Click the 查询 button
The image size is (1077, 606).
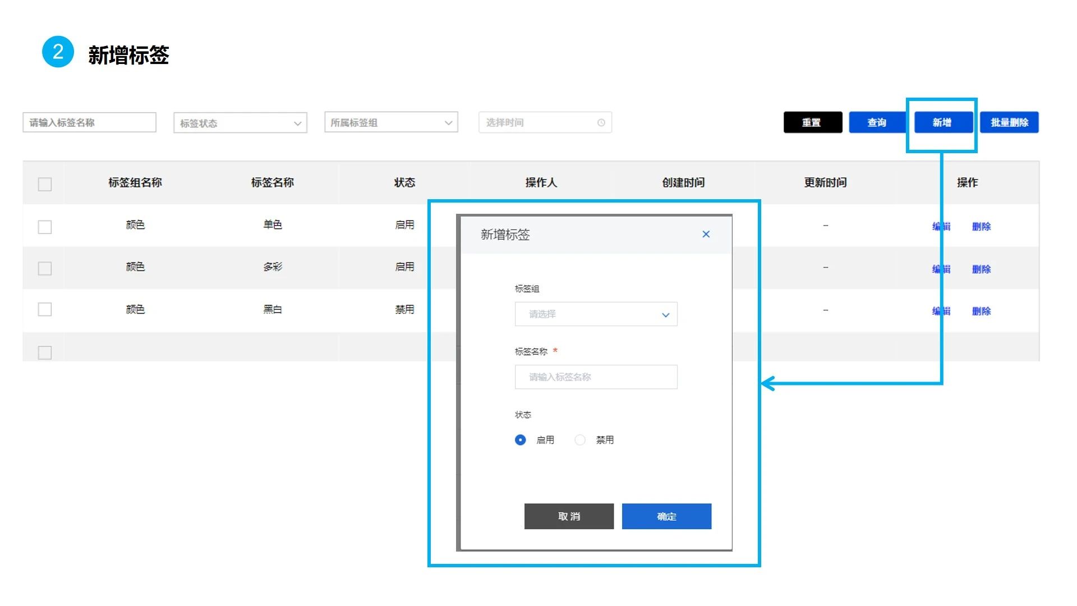[x=877, y=122]
